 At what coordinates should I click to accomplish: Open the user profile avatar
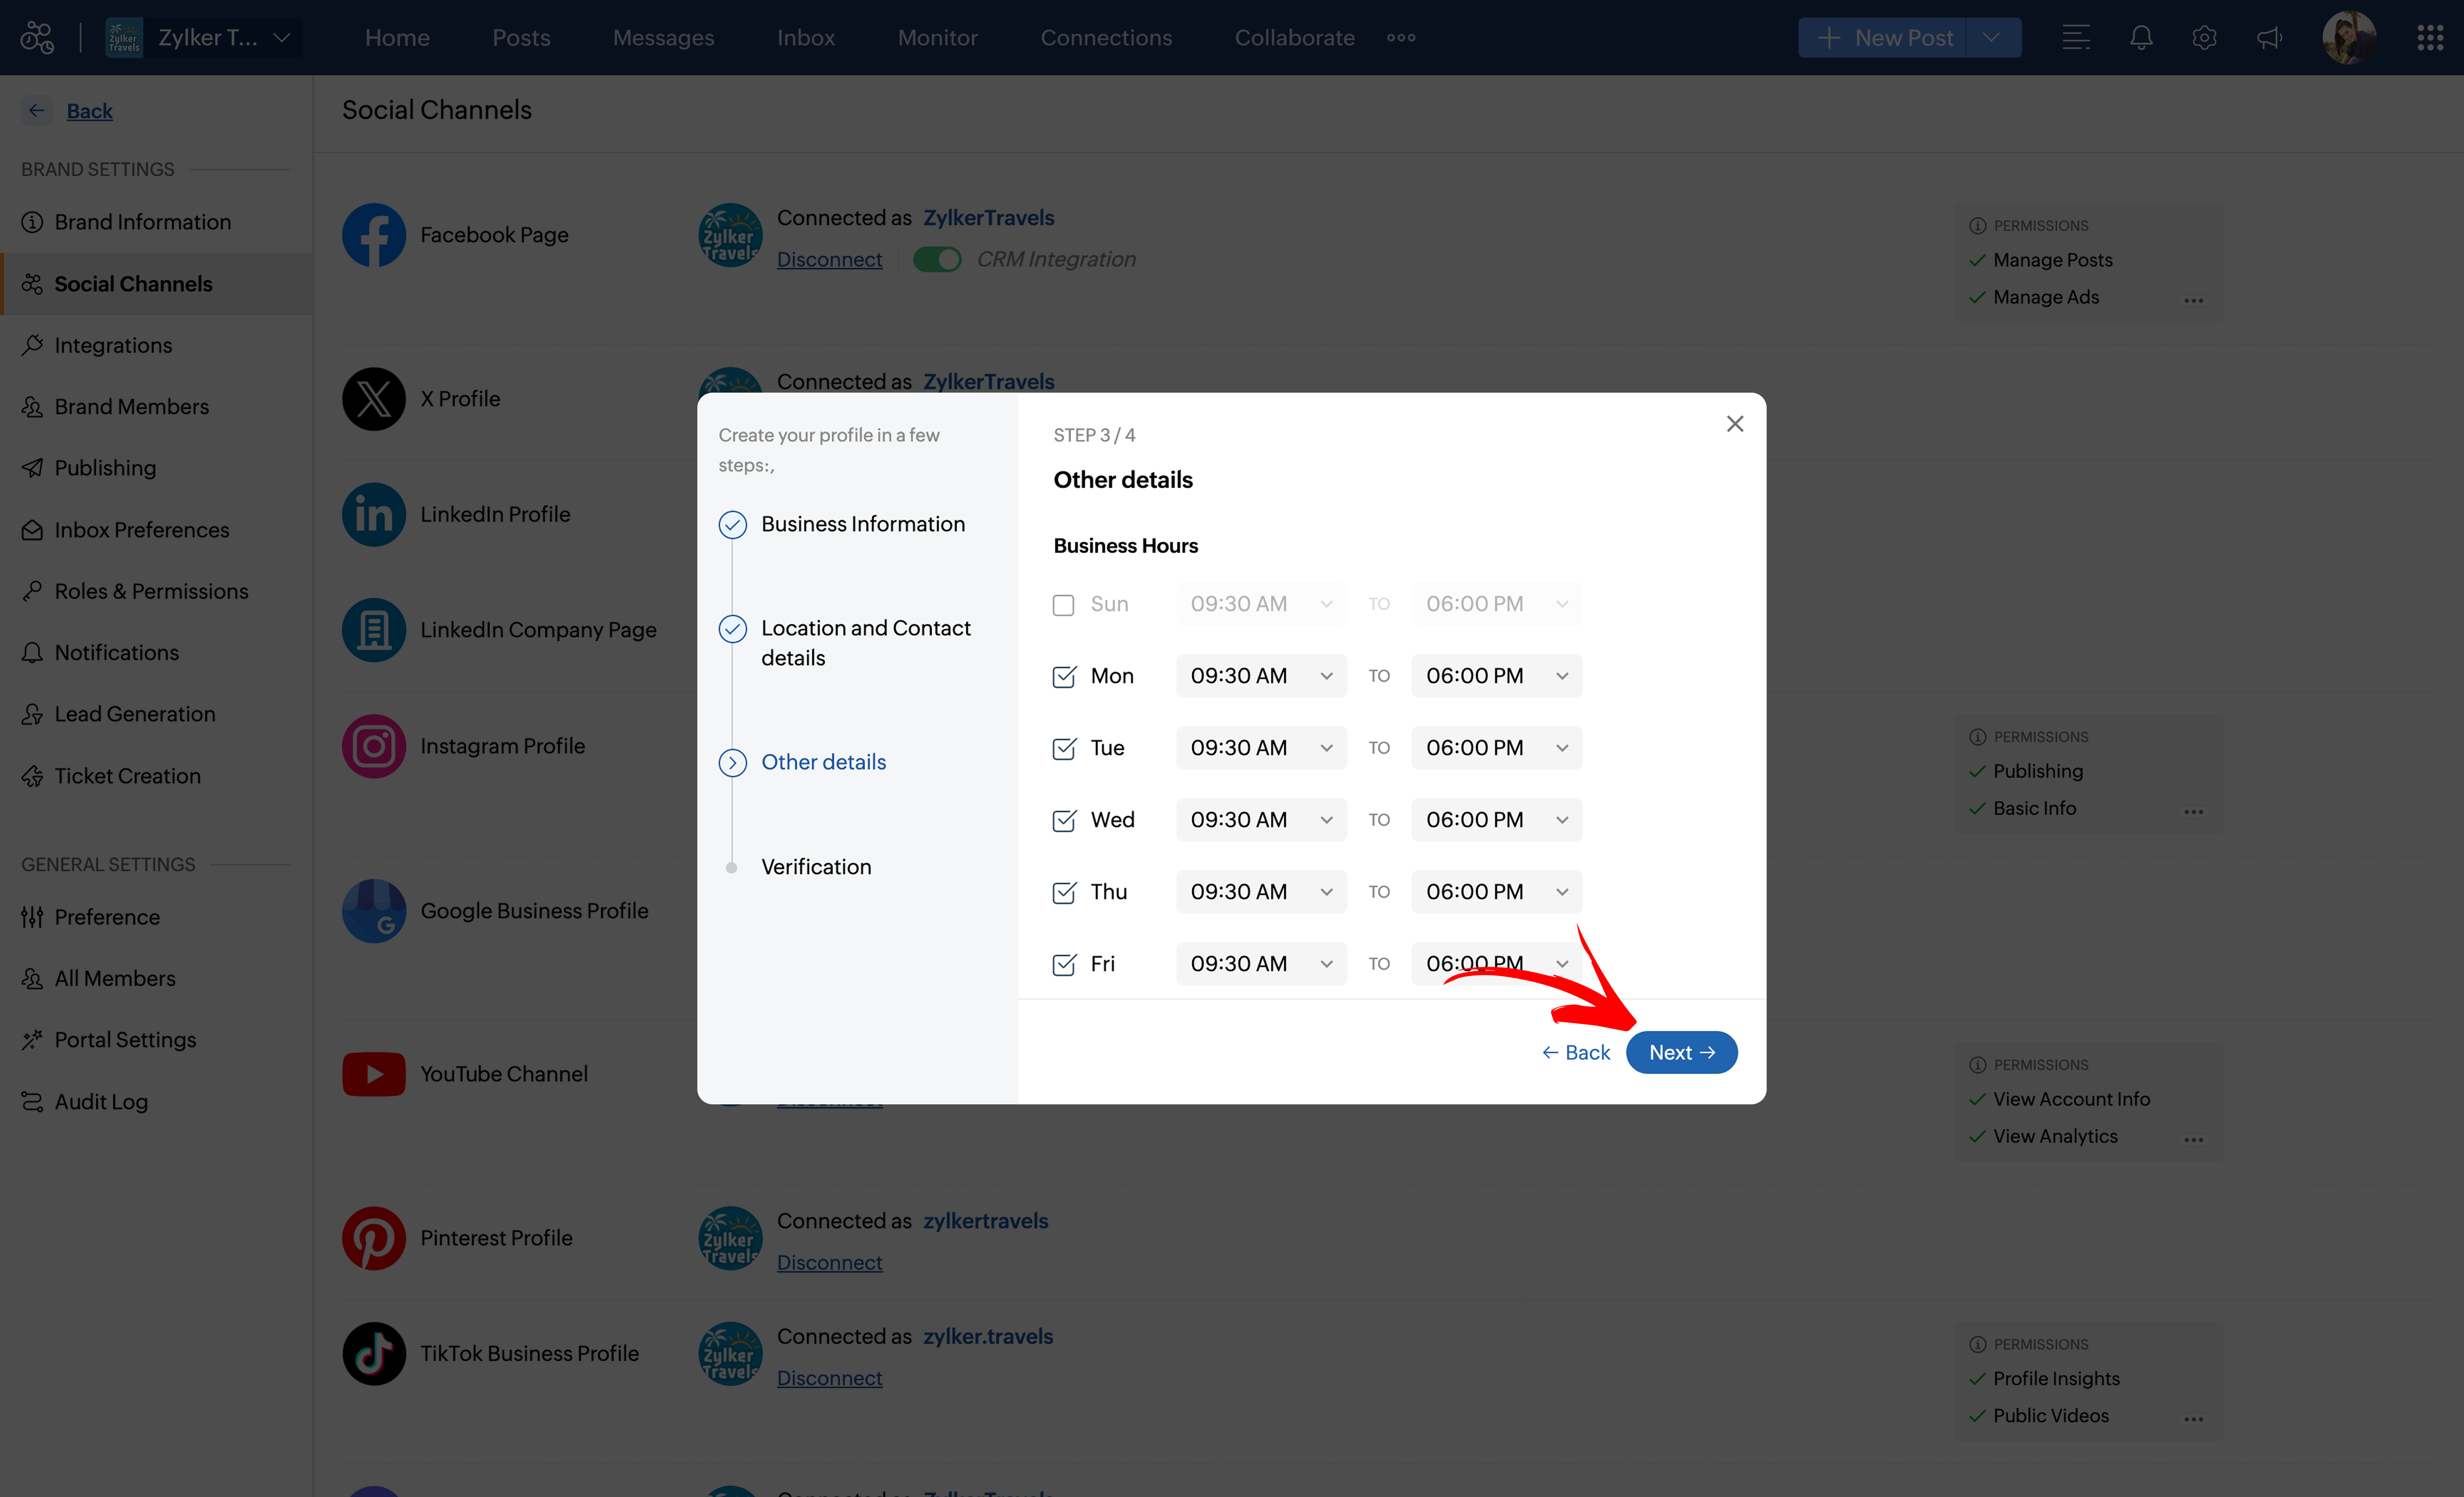coord(2348,38)
